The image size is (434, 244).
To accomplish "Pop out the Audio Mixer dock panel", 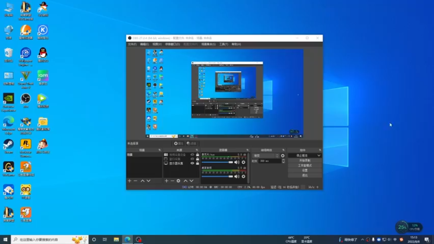I will click(x=247, y=150).
